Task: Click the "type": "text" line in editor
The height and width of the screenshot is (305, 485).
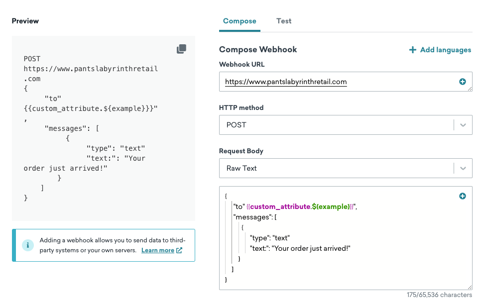Action: [x=270, y=238]
